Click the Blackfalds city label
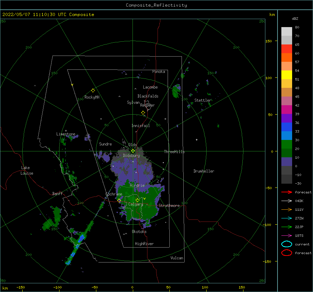 [148, 96]
